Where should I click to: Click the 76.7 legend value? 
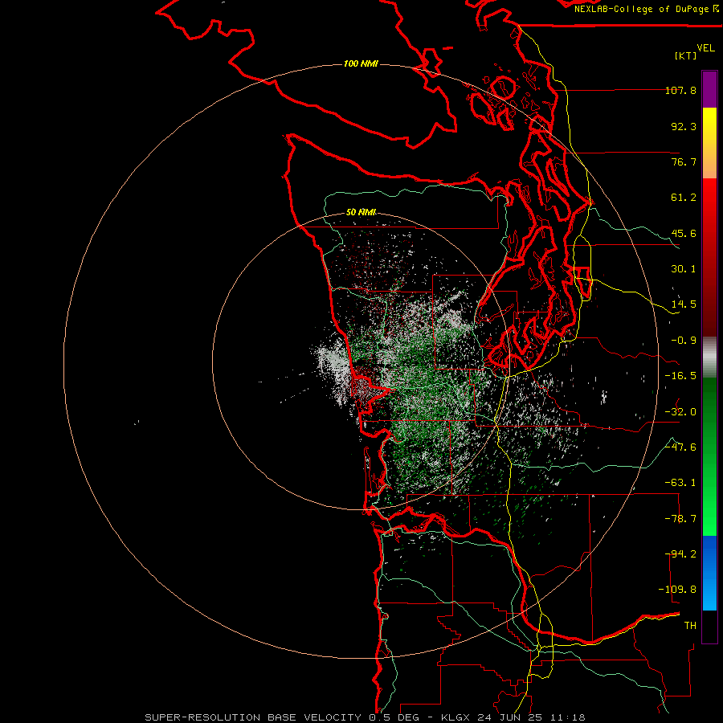tap(684, 161)
